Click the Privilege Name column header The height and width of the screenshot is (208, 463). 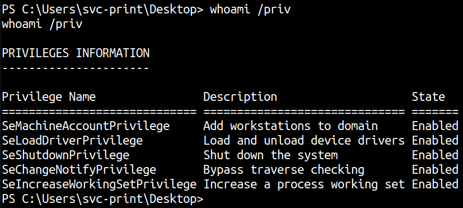pyautogui.click(x=49, y=97)
